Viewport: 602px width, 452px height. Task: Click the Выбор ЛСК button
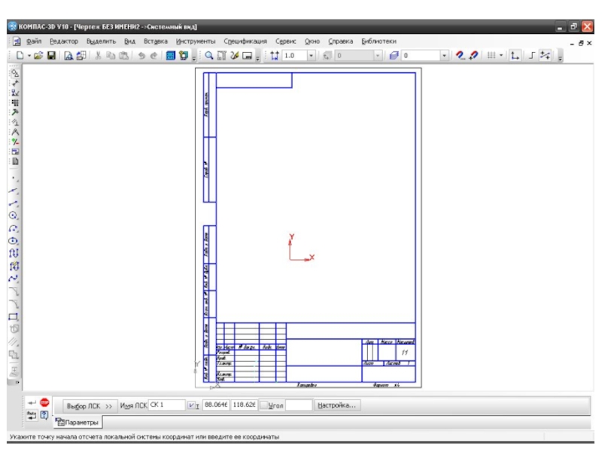pyautogui.click(x=89, y=406)
